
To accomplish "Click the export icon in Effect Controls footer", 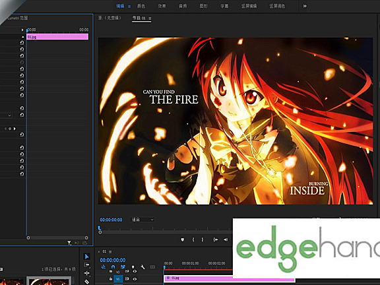I will [84, 243].
